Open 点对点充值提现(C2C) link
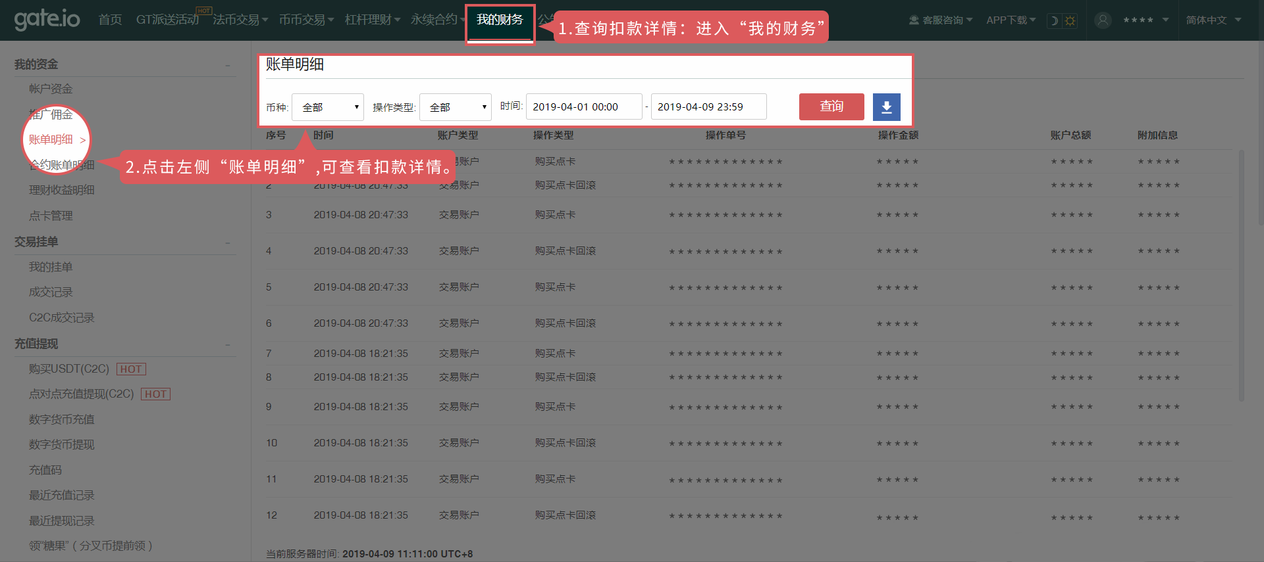 tap(82, 394)
